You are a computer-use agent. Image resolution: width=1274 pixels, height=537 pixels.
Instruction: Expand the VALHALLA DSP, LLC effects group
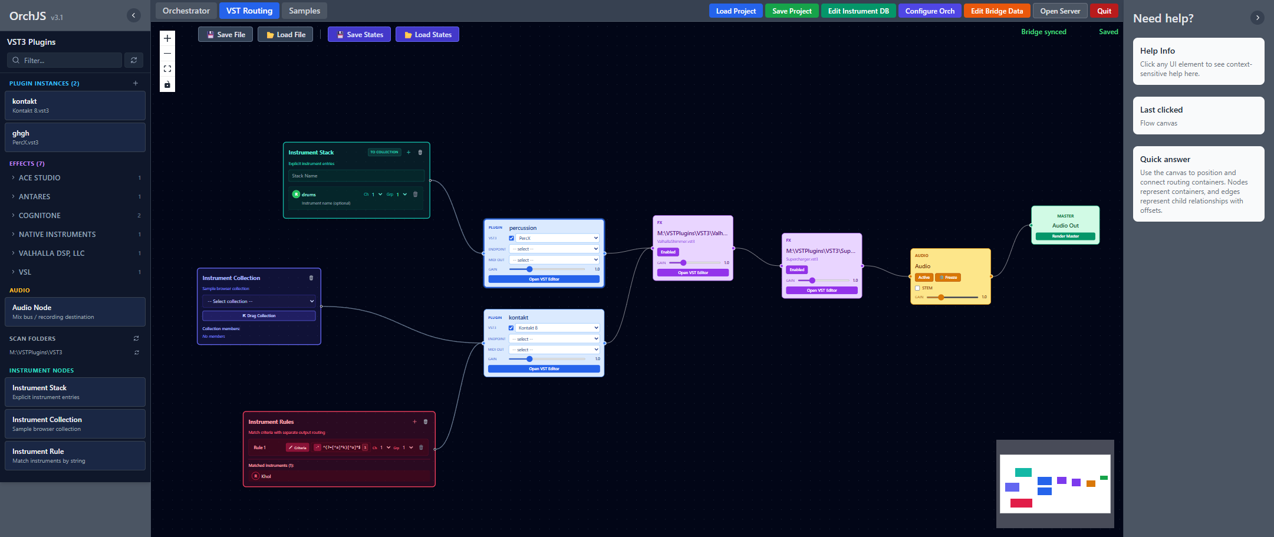click(x=75, y=253)
